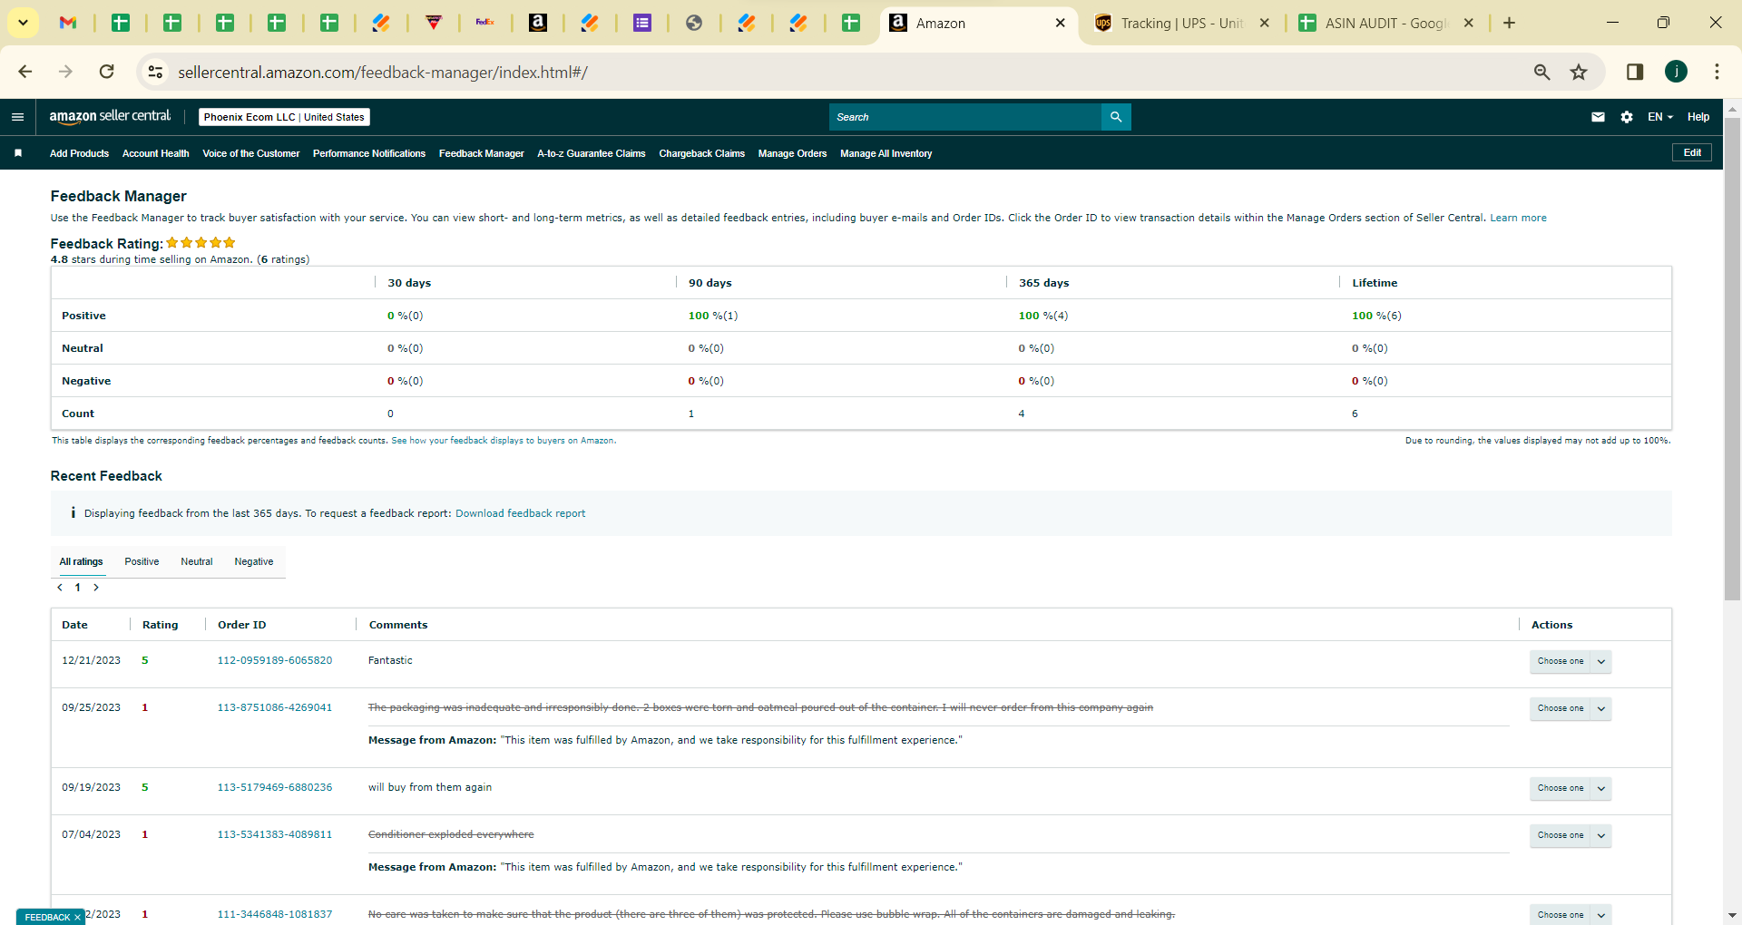The height and width of the screenshot is (925, 1742).
Task: View order 113-5179469-6880236 details
Action: pyautogui.click(x=275, y=787)
